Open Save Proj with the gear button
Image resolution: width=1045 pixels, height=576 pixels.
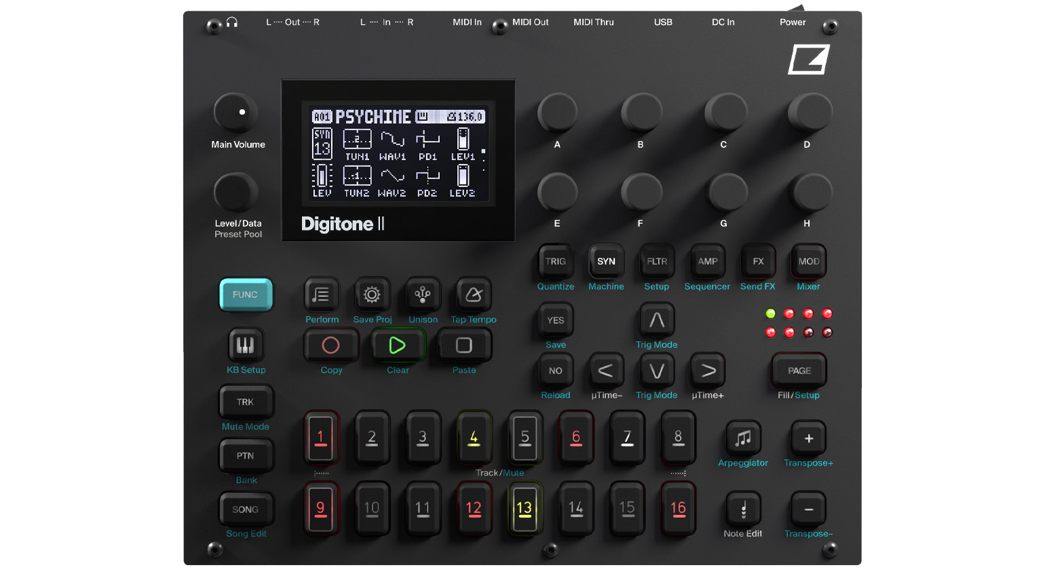[372, 293]
